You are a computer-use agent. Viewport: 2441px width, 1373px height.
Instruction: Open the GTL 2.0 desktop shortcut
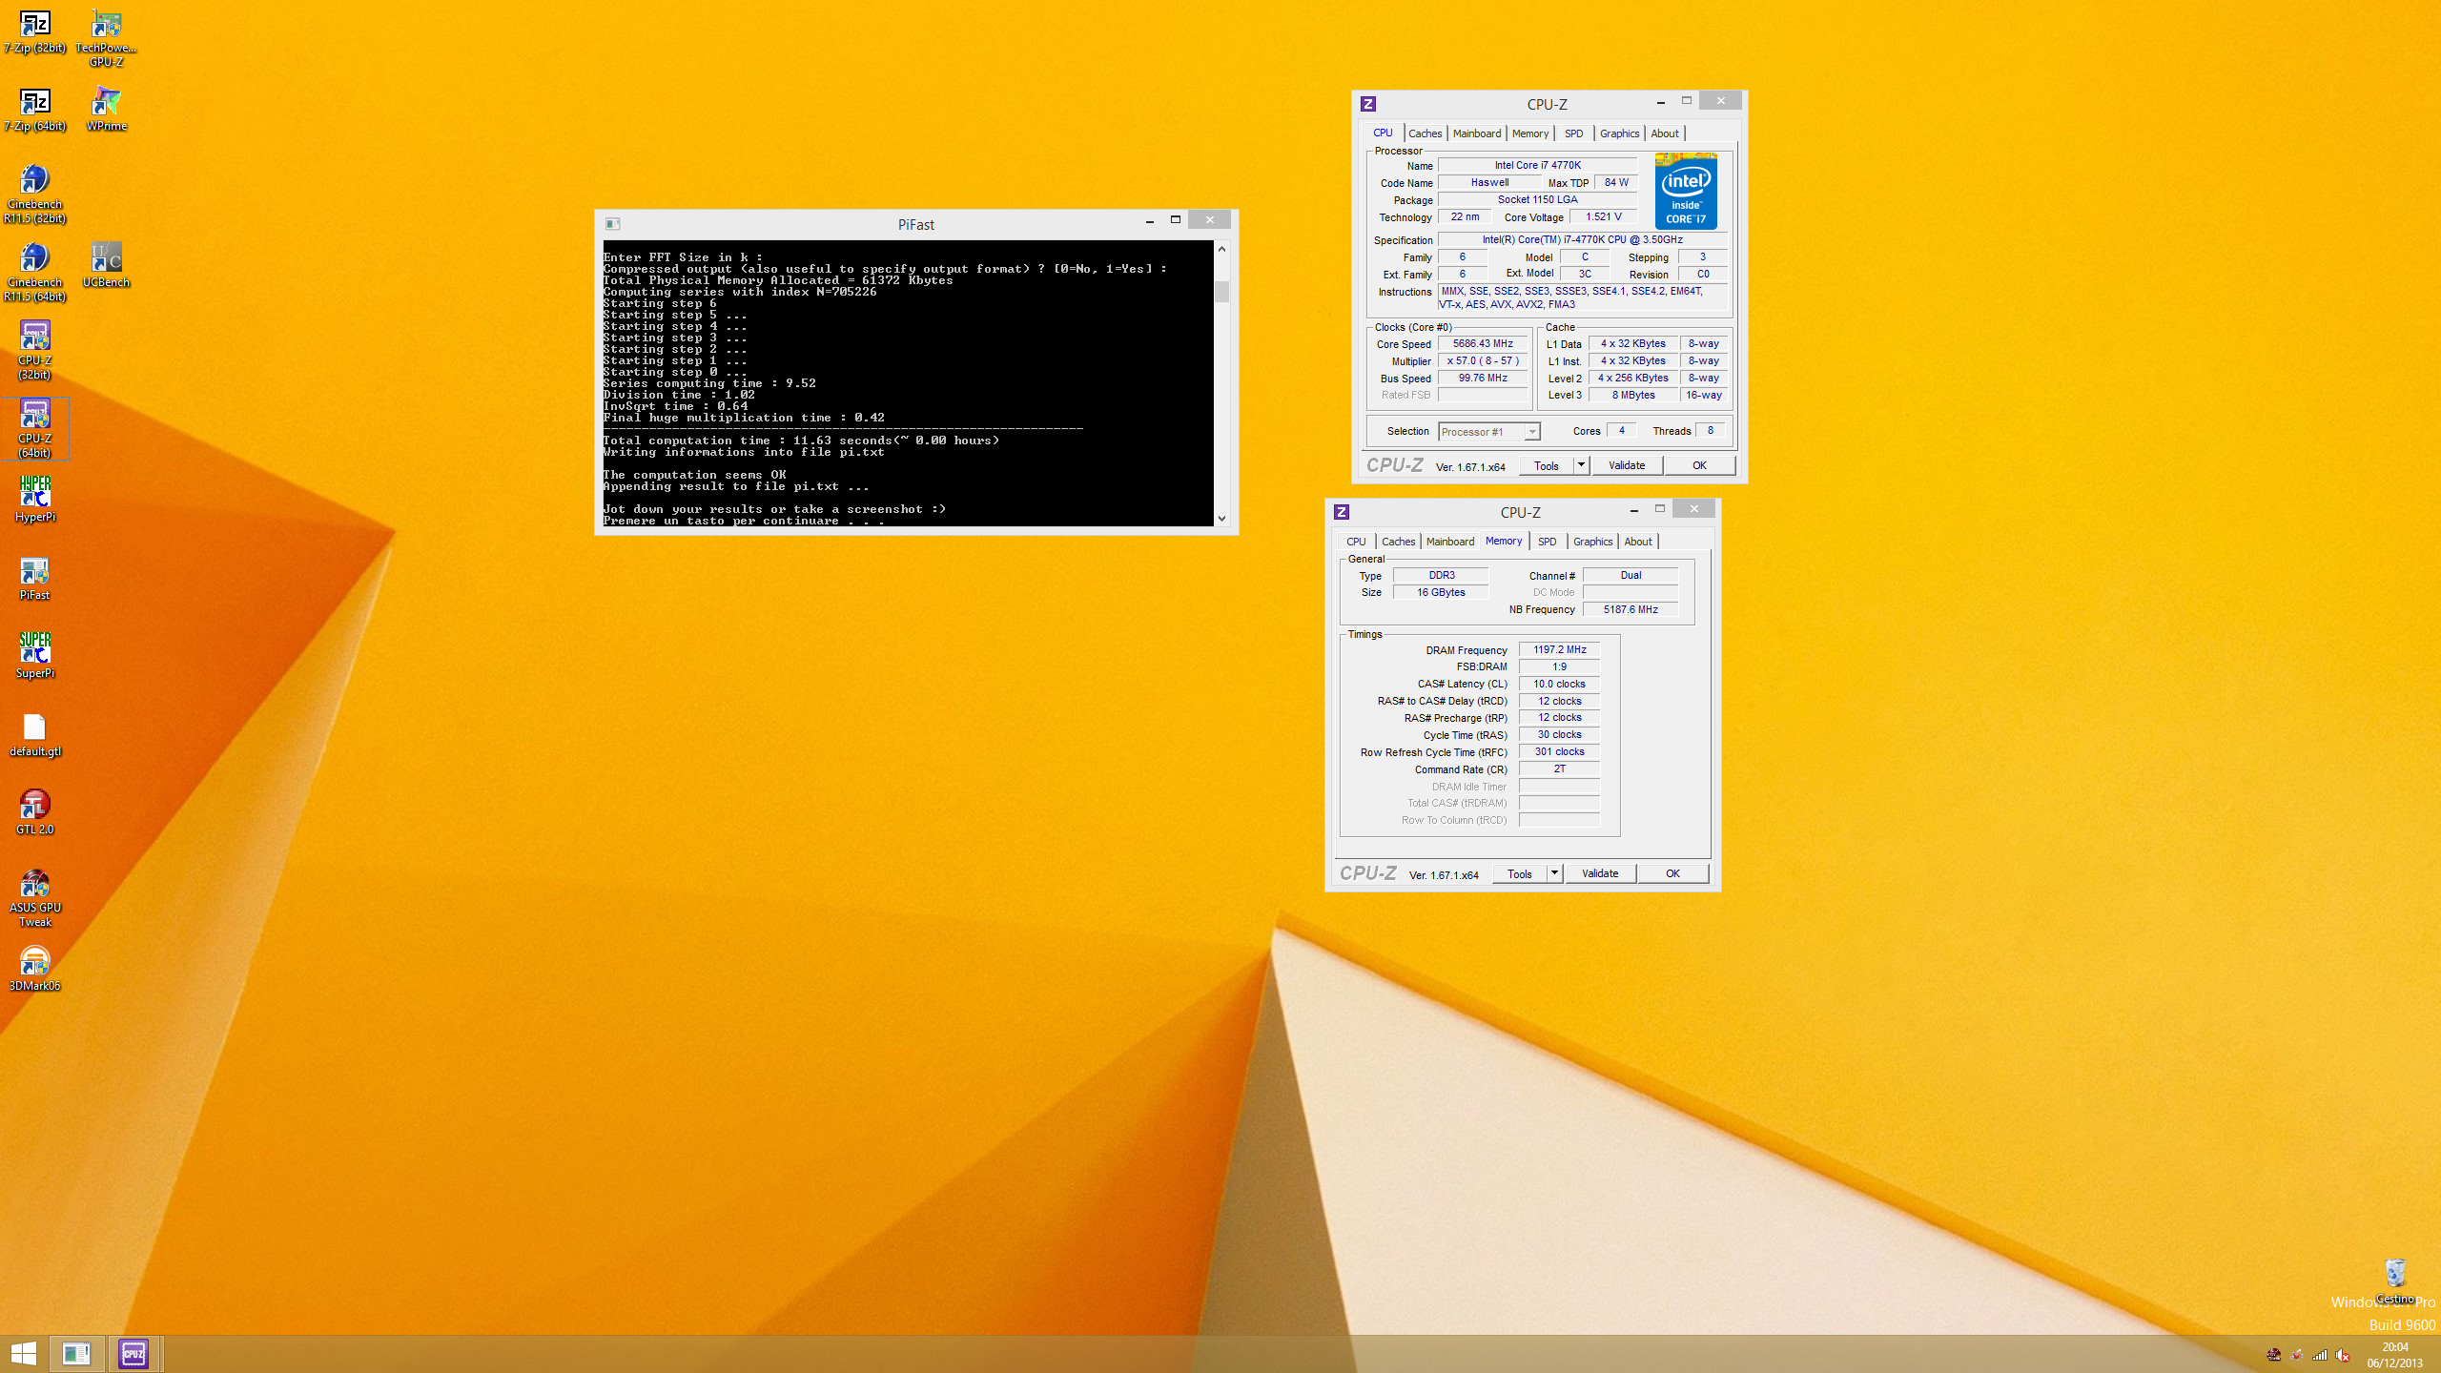point(34,812)
